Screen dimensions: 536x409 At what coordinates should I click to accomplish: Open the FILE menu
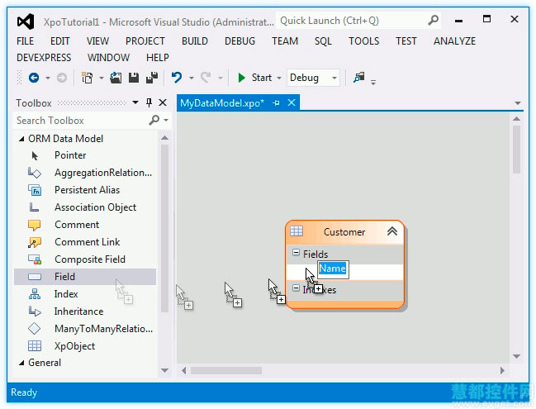click(26, 41)
